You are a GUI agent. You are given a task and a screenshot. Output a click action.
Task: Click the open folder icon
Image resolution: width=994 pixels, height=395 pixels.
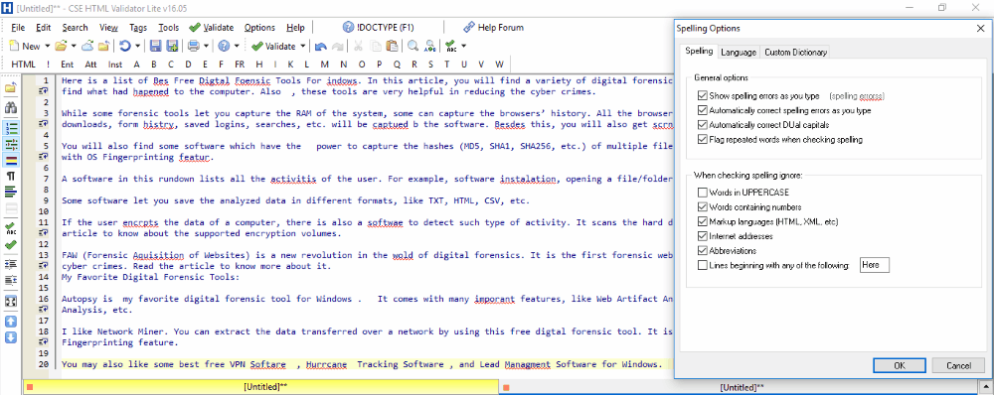[61, 47]
